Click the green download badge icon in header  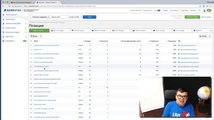pos(209,10)
